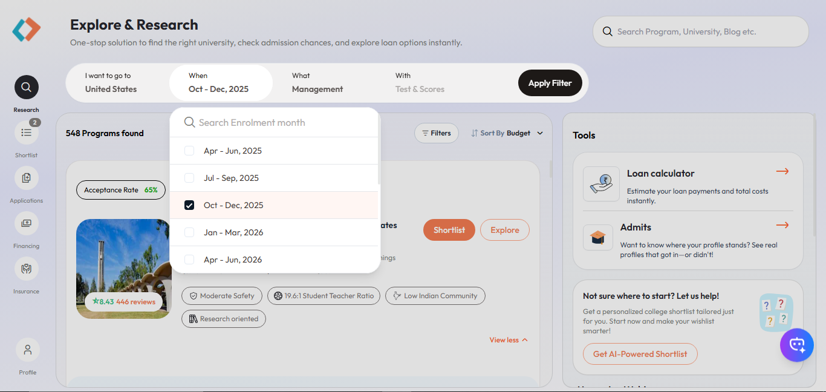Screen dimensions: 826x392
Task: Collapse details with View less
Action: click(509, 340)
